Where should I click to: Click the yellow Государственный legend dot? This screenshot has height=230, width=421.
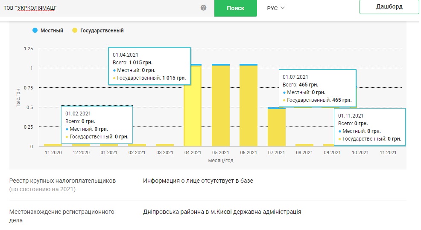tap(75, 31)
